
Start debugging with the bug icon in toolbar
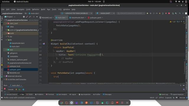(x=151, y=13)
